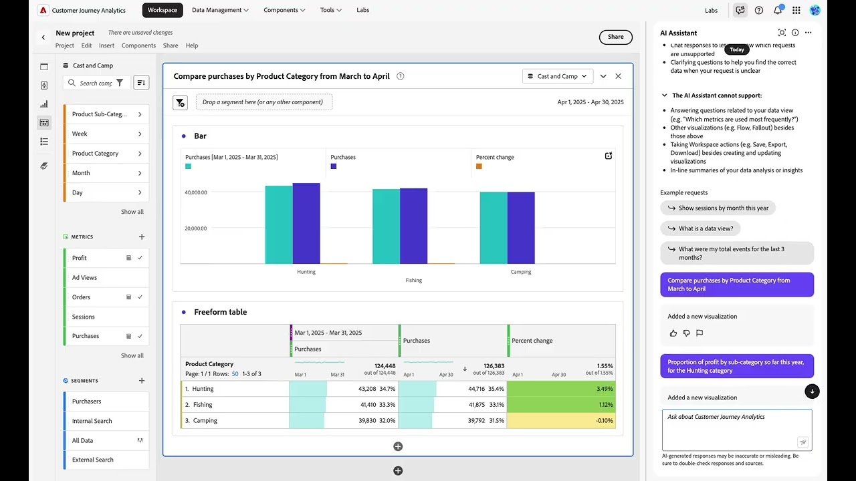Choose 'Show sessions by month this year' request
This screenshot has height=481, width=856.
click(x=718, y=208)
